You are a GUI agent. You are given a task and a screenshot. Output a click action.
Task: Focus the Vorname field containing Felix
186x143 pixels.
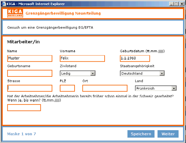[82, 58]
